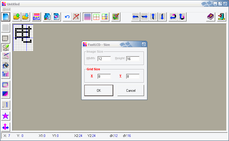Shift image up with blue arrow

(x=153, y=17)
